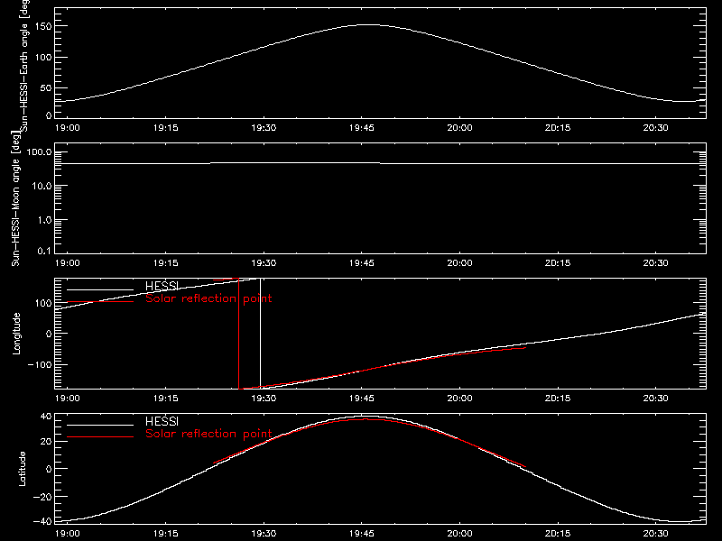Click the 50 tick on Earth angle plot

pos(46,87)
